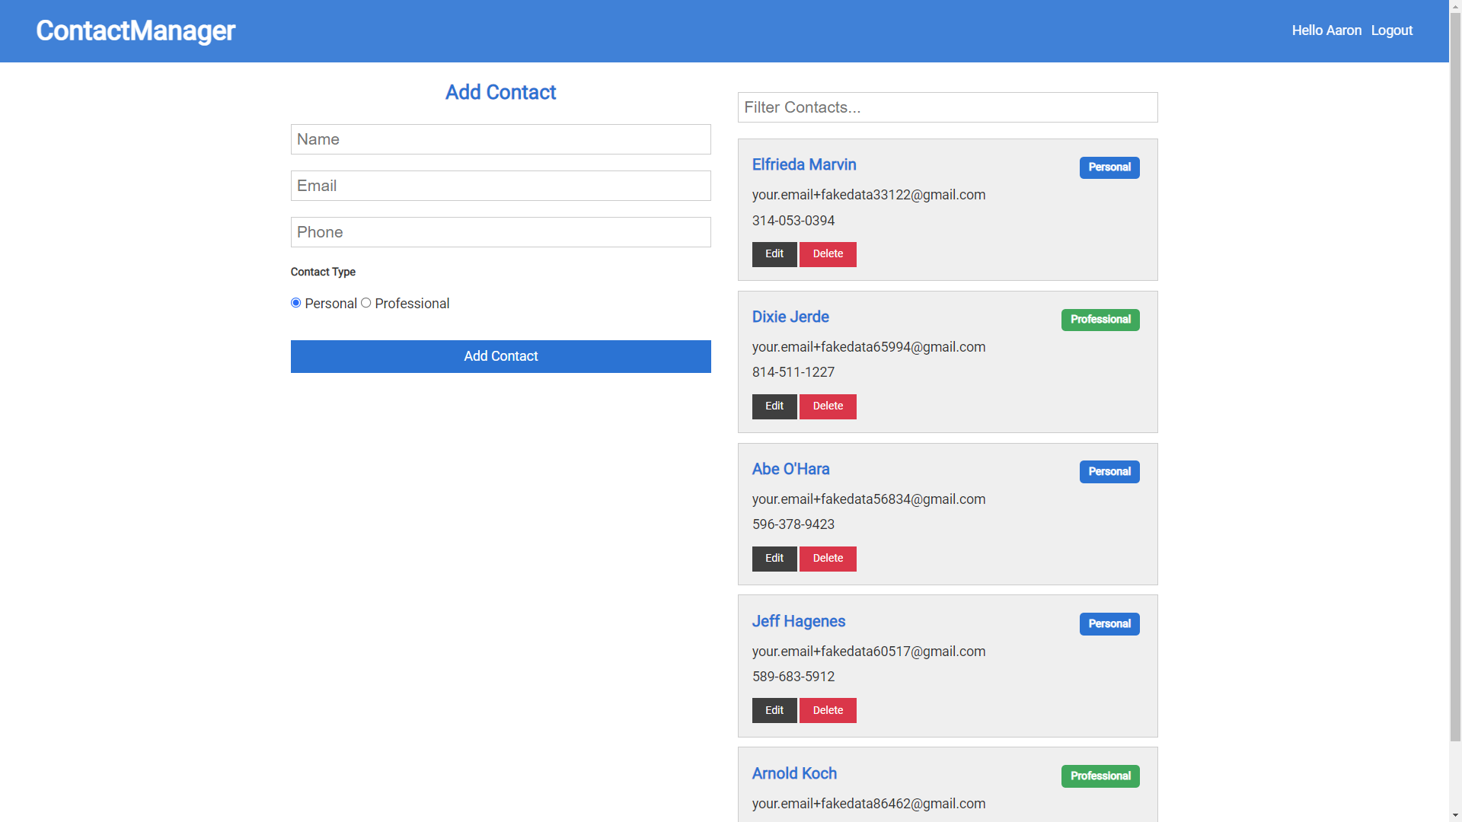Edit Elfrieda Marvin's contact

tap(774, 254)
